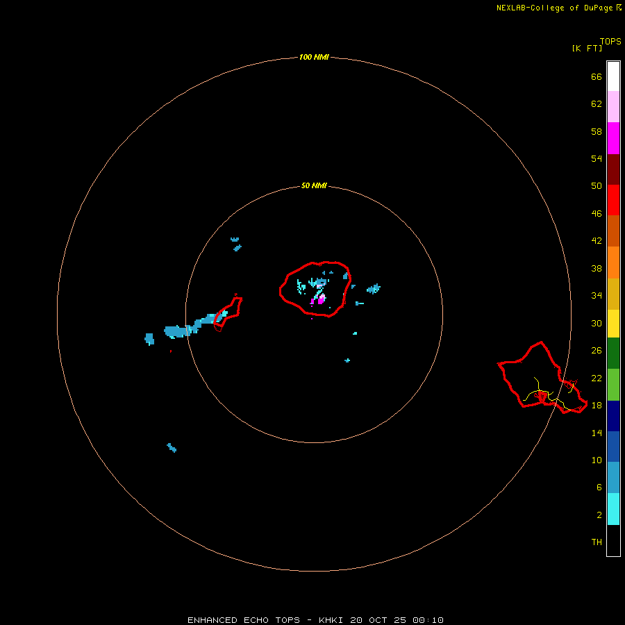
Task: Click the legend value '22'
Action: pyautogui.click(x=597, y=378)
